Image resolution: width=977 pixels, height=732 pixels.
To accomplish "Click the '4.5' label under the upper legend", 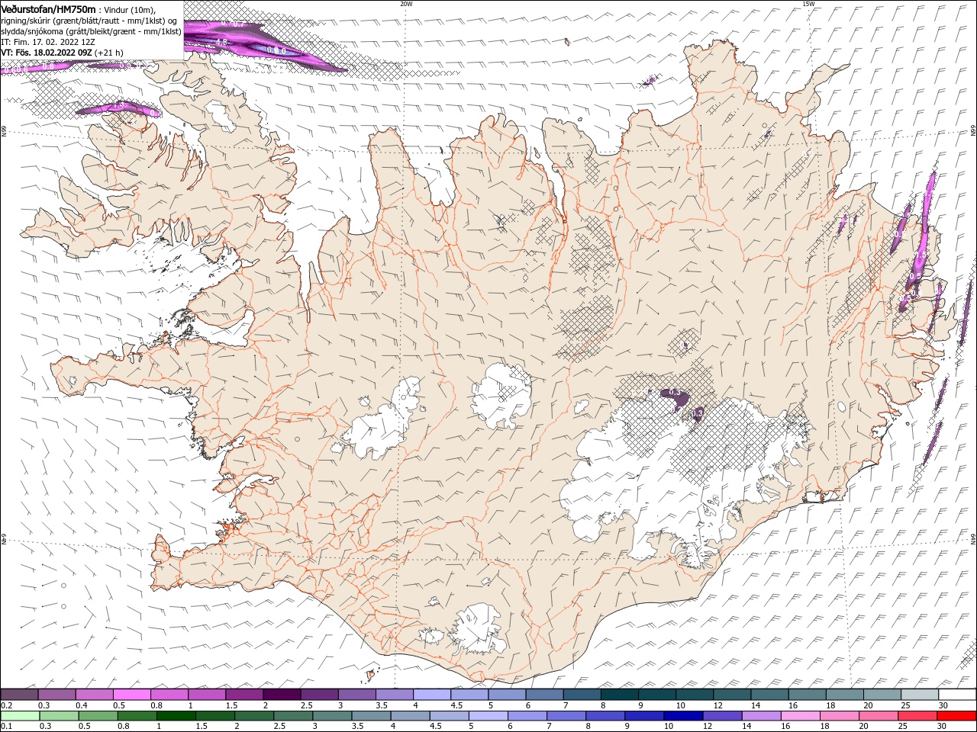I will click(x=456, y=705).
